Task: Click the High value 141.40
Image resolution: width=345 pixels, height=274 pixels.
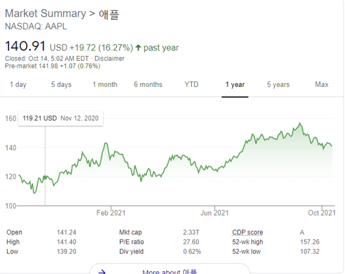Action: (x=66, y=242)
